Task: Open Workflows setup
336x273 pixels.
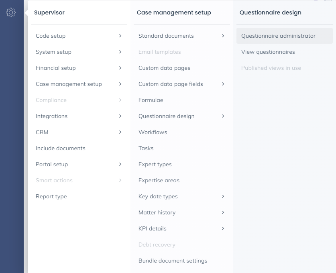Action: [x=153, y=132]
